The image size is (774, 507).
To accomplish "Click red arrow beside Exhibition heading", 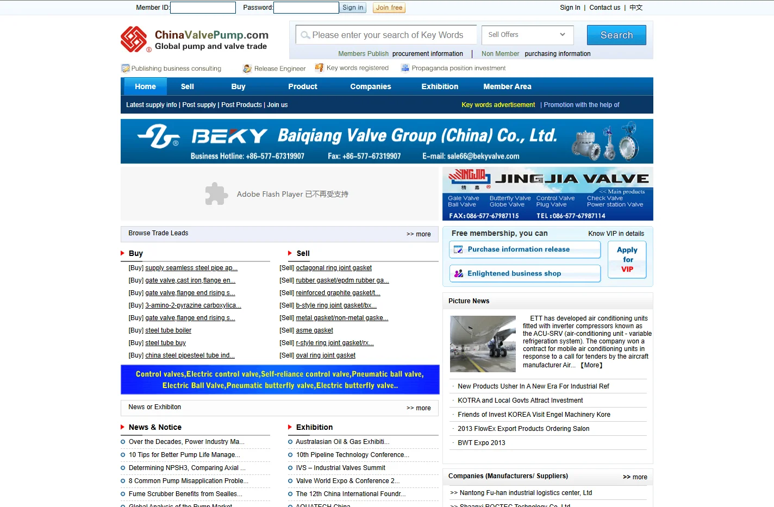I will (290, 427).
